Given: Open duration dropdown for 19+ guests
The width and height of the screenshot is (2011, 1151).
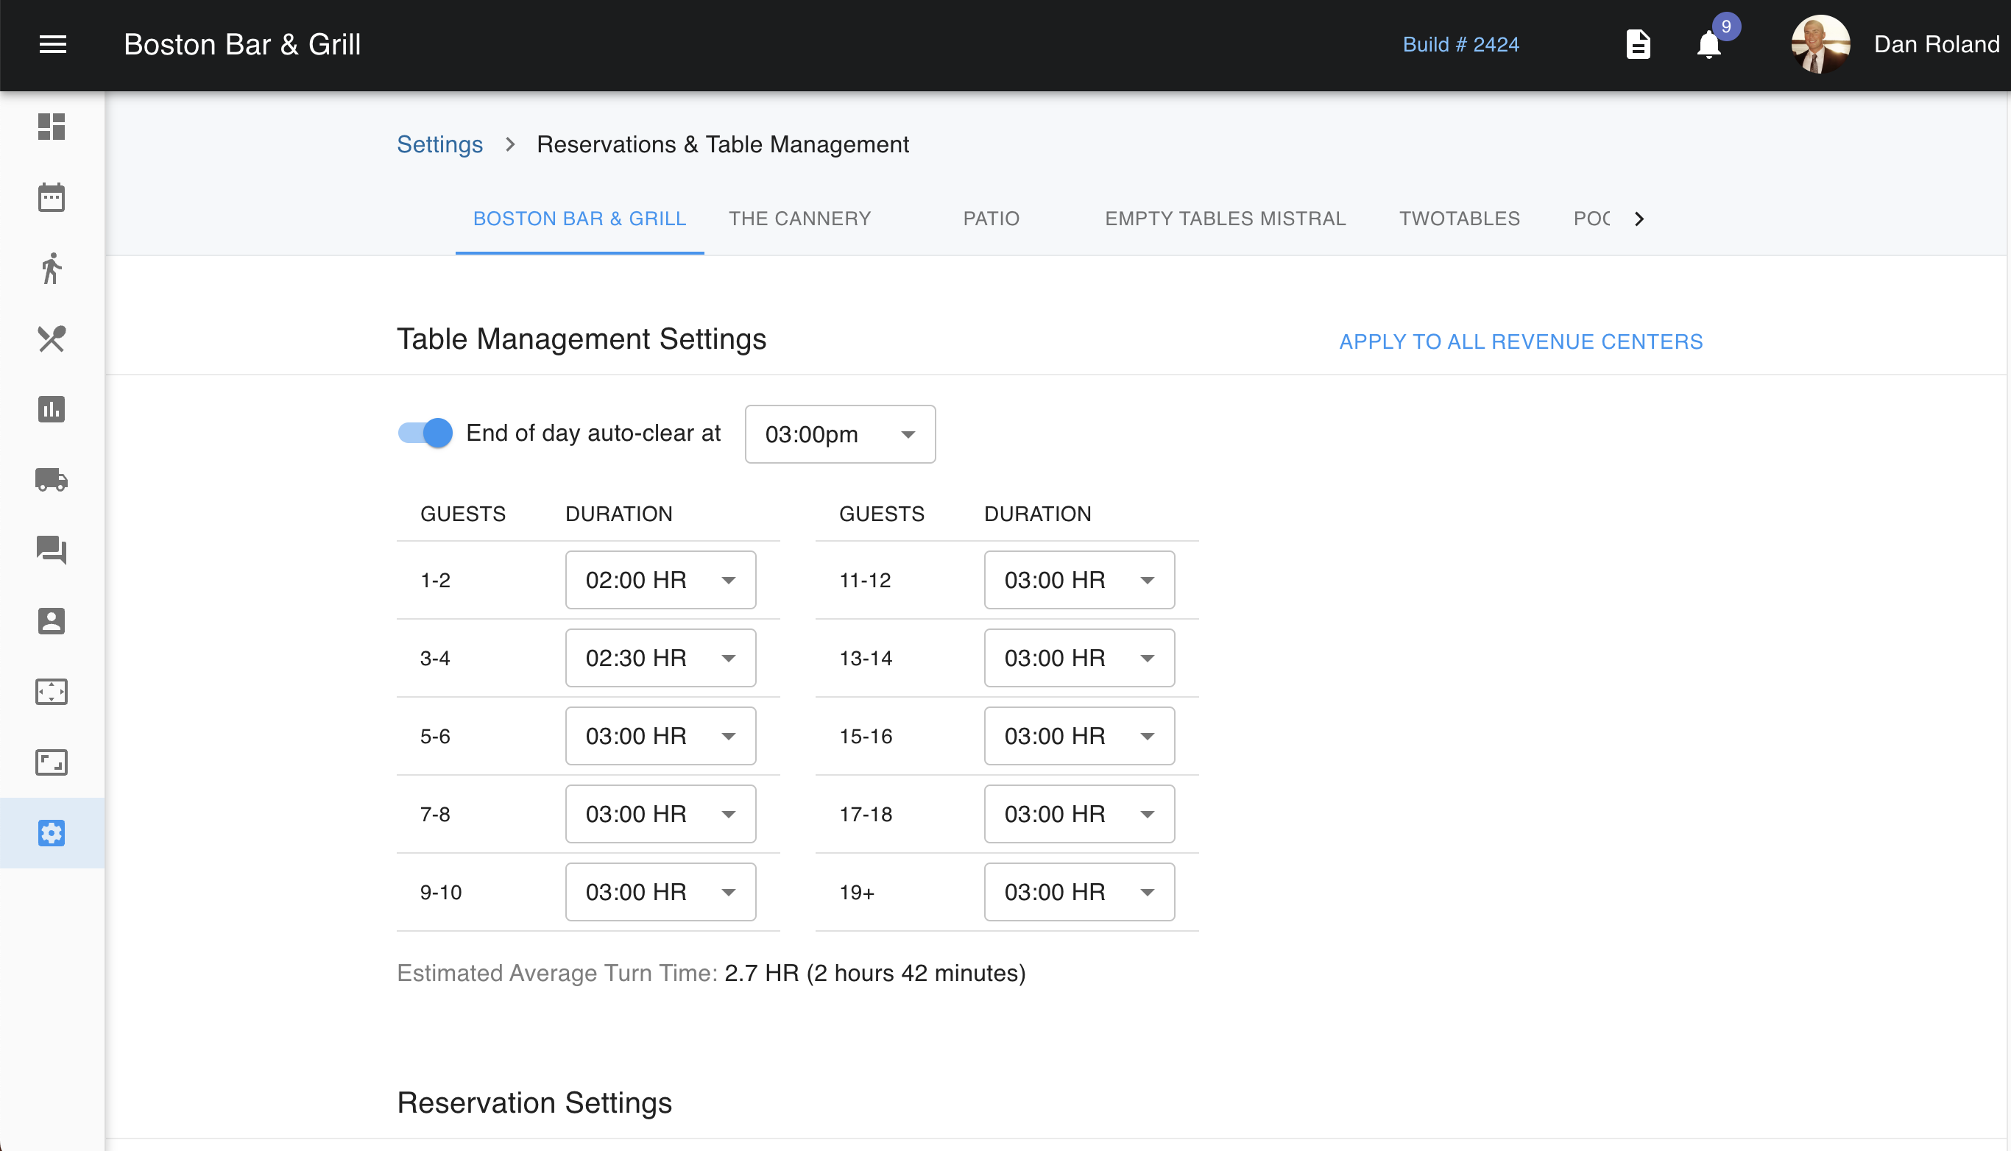Looking at the screenshot, I should 1079,892.
